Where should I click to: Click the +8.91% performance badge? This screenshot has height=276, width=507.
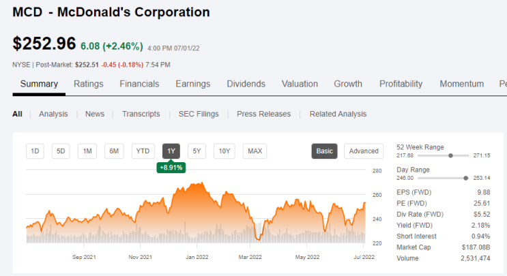coord(171,168)
